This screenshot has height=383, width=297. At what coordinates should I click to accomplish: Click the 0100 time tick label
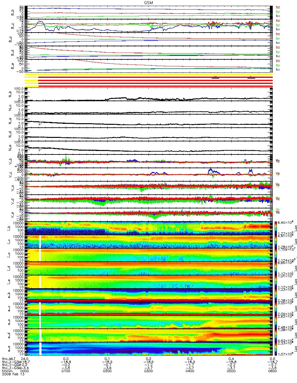pyautogui.click(x=66, y=371)
